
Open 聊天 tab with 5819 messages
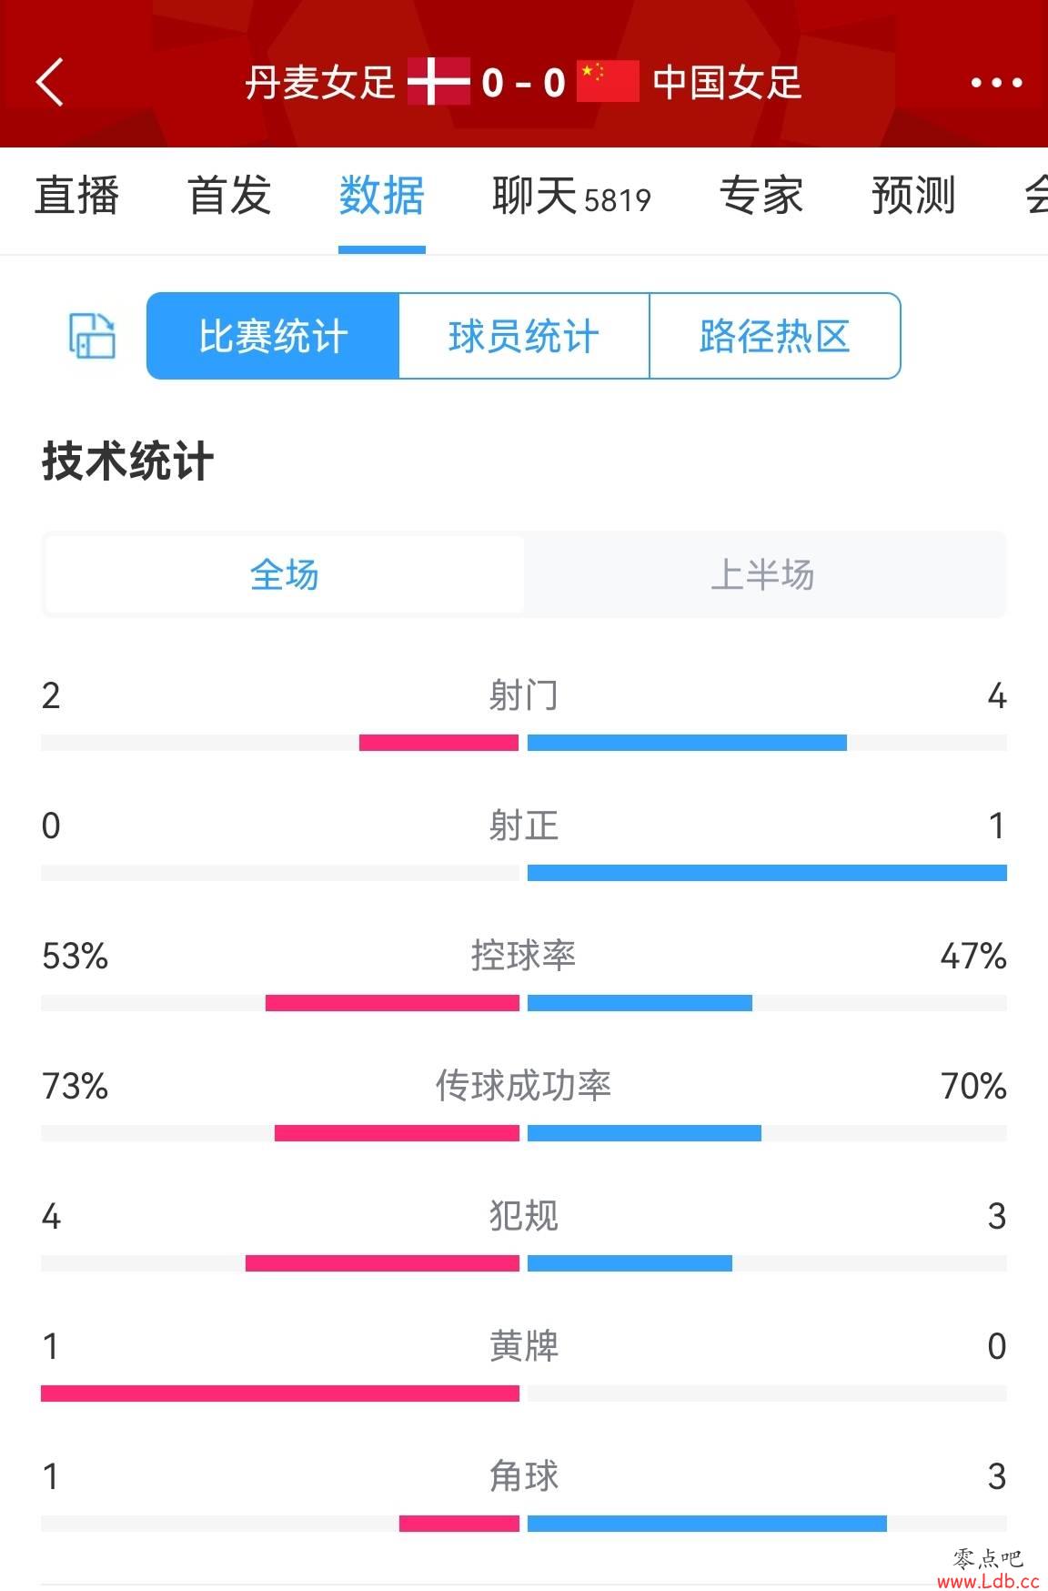571,196
